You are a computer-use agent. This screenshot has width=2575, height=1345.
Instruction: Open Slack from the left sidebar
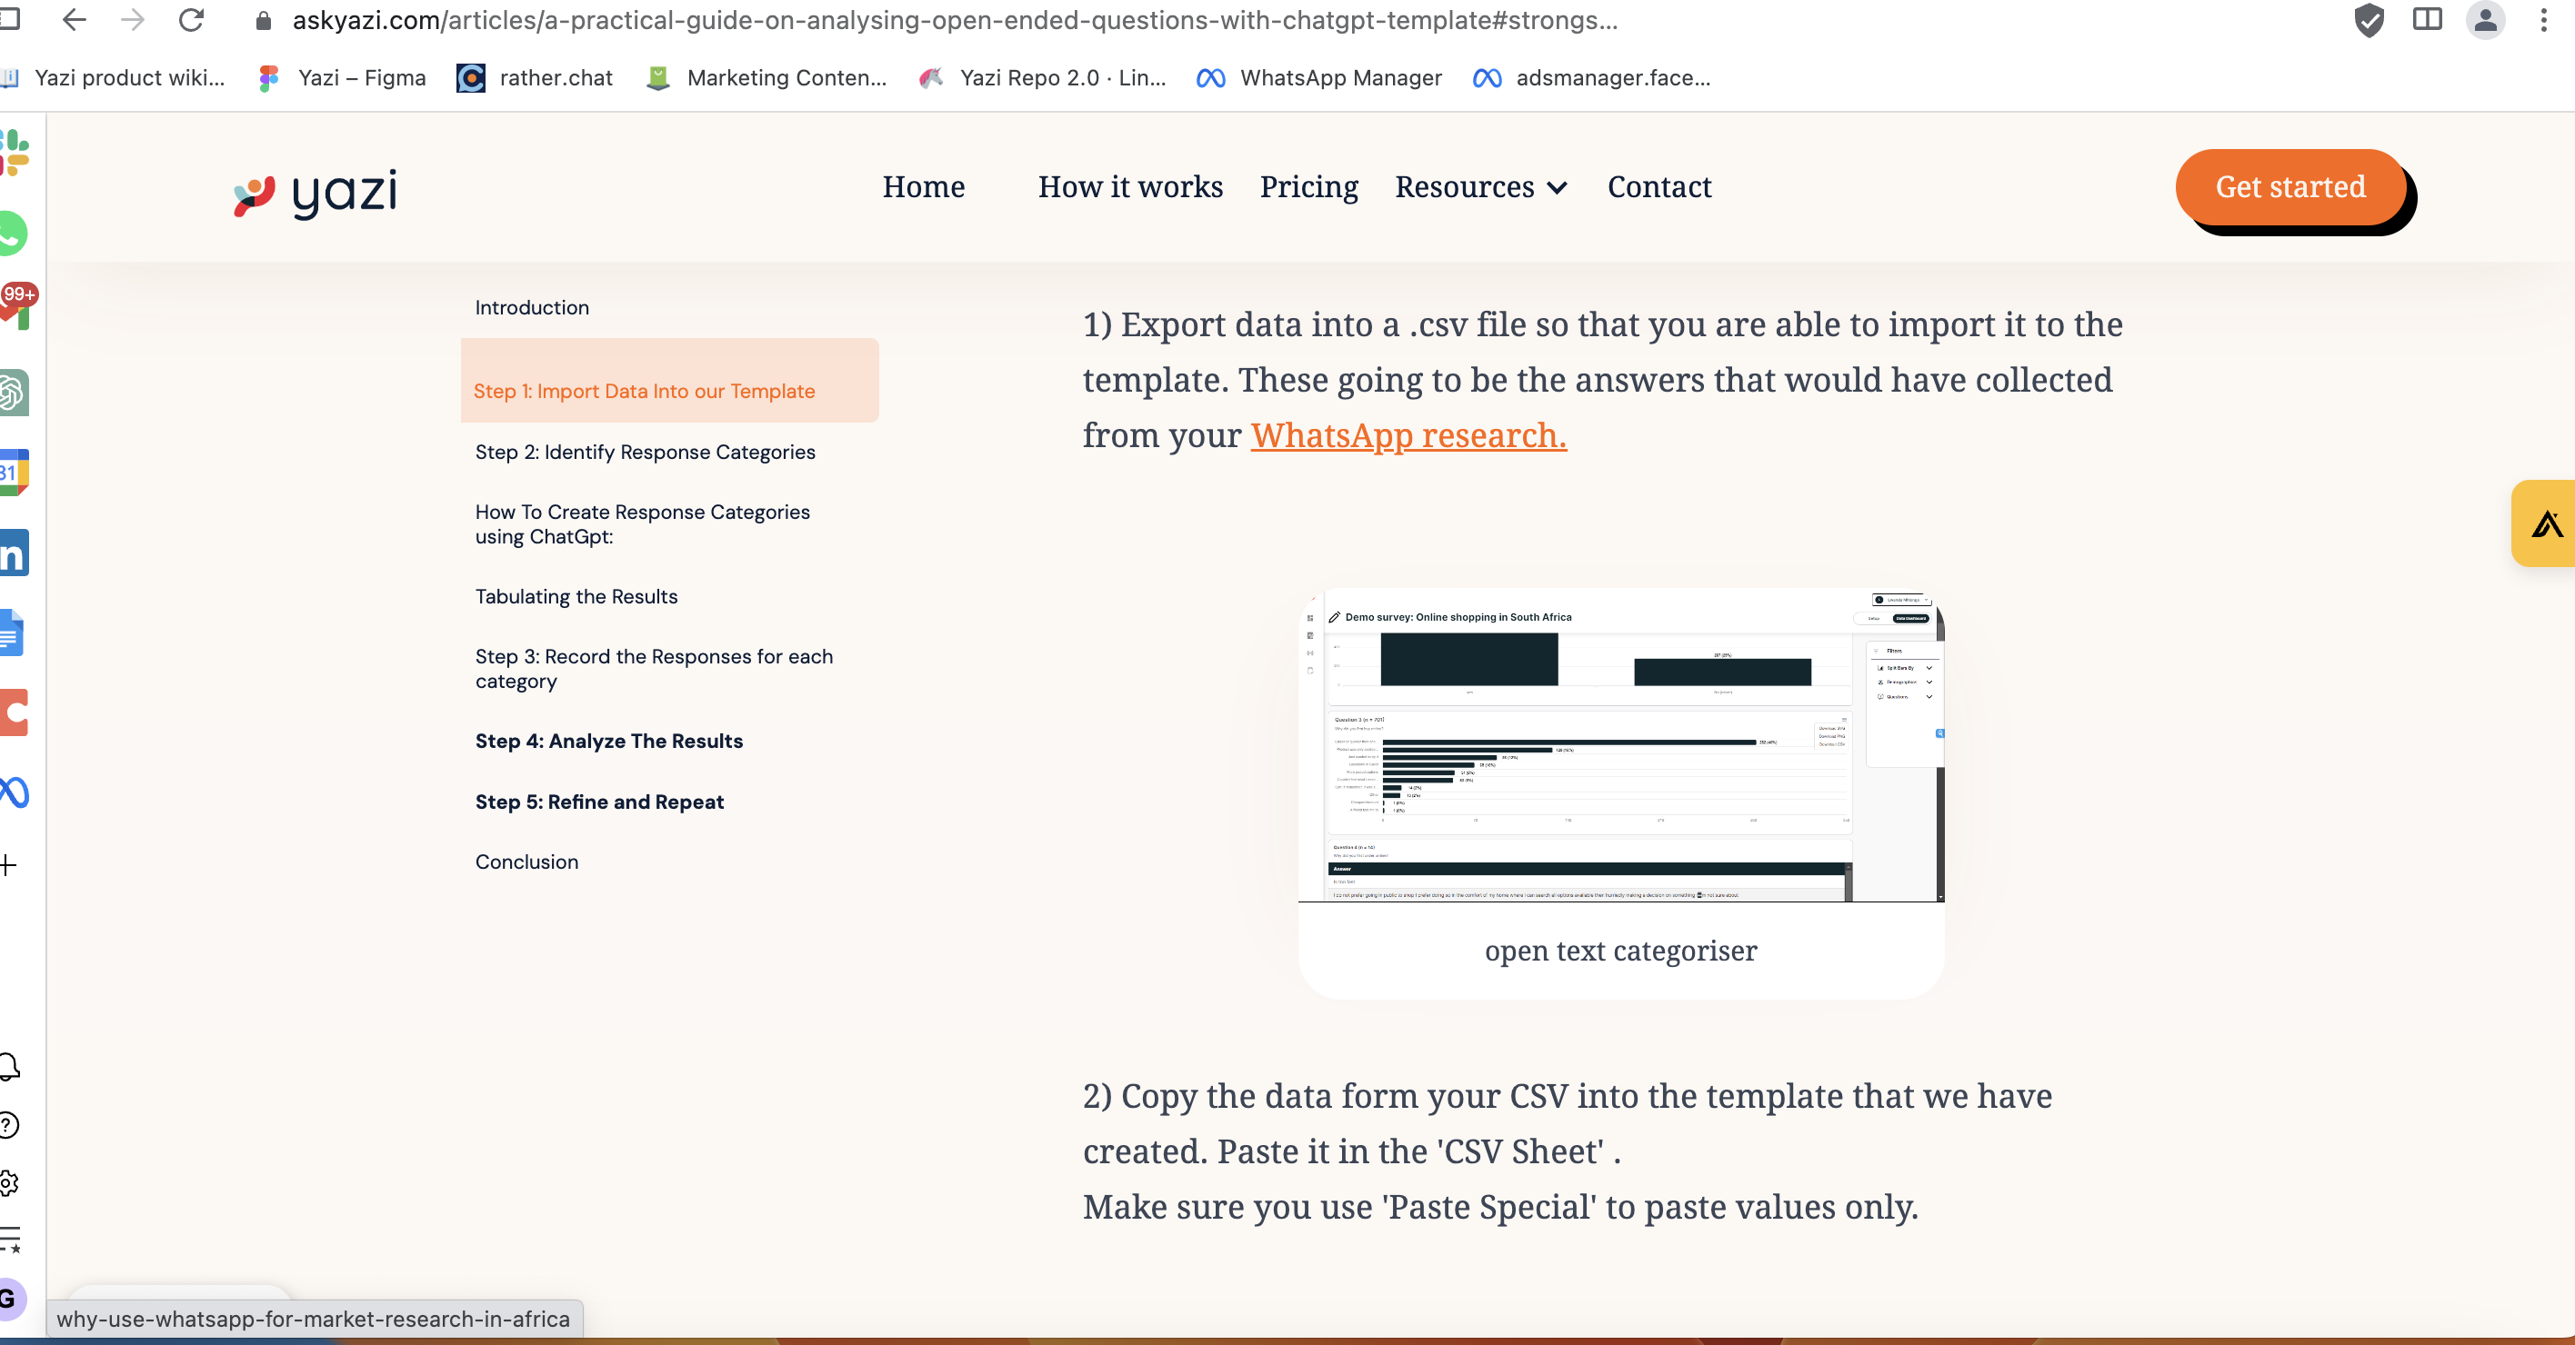(12, 152)
